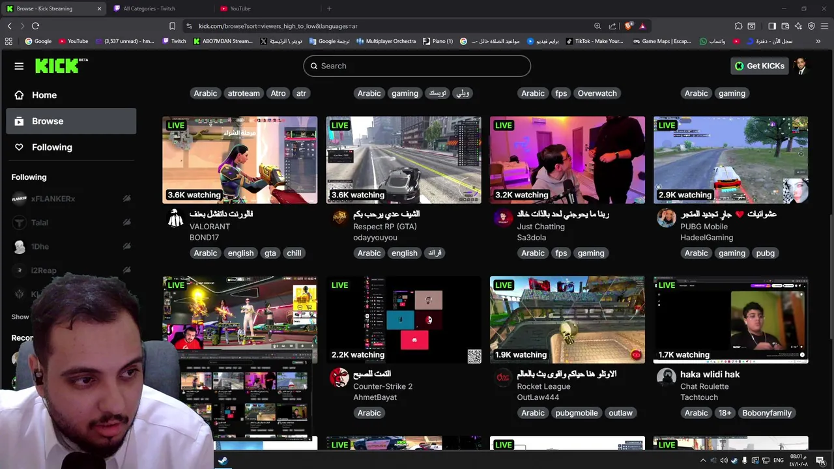Open BOND17 VALORANT stream thumbnail
834x469 pixels.
pos(240,160)
